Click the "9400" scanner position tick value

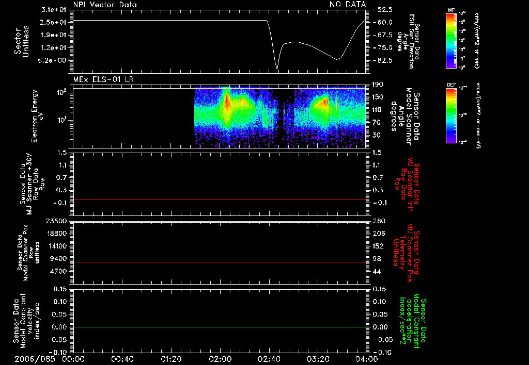[58, 259]
